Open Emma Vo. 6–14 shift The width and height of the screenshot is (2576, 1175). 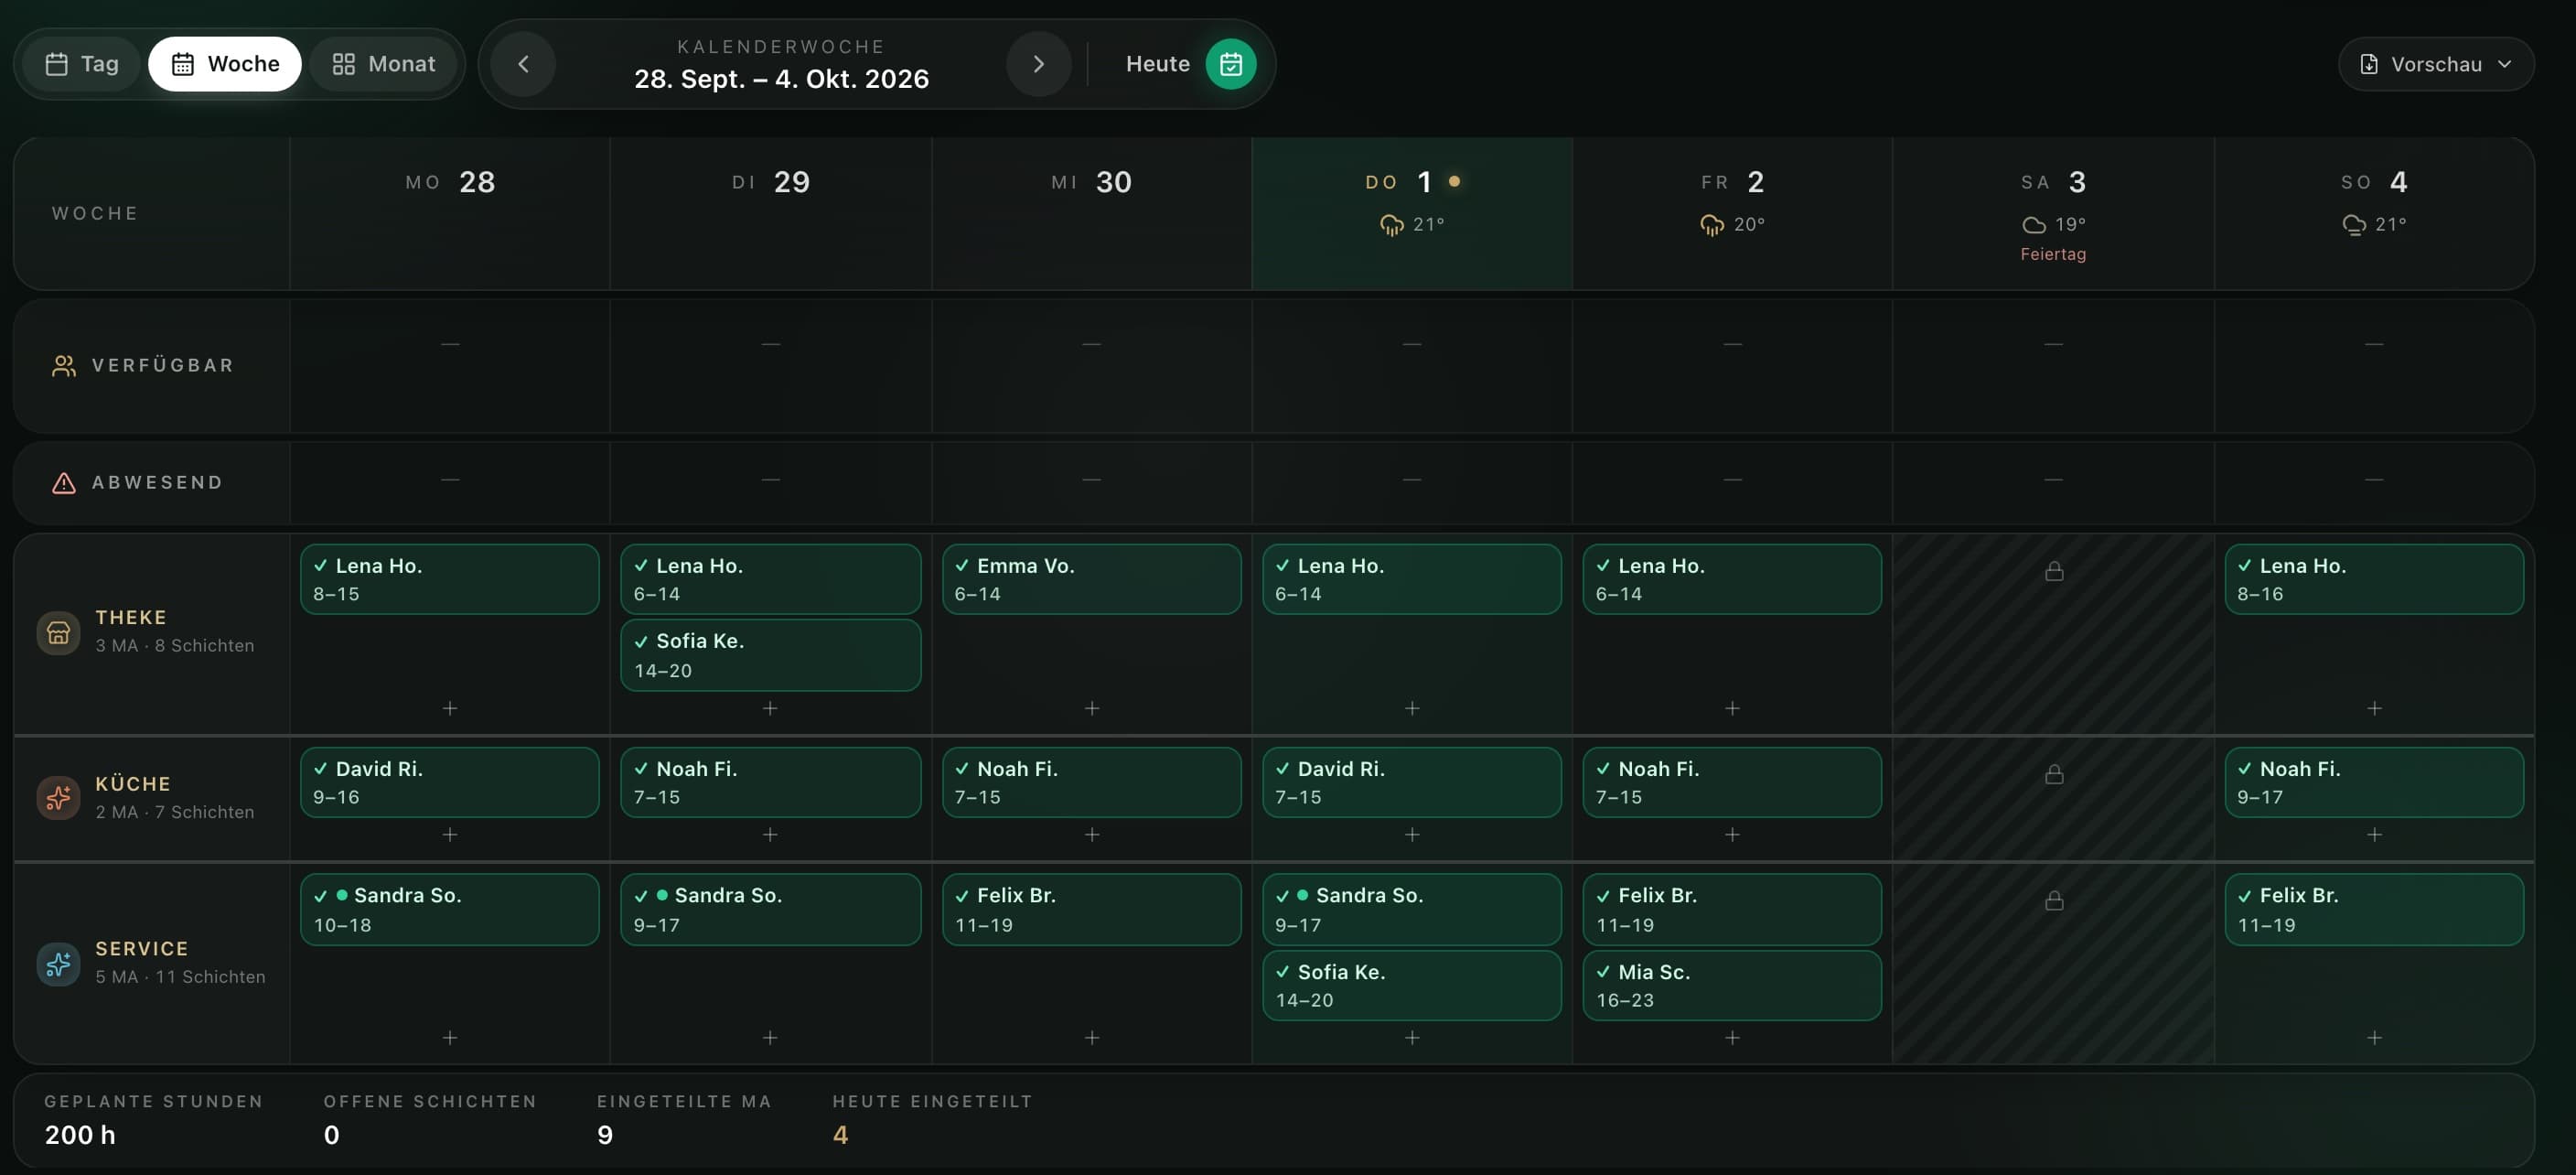pyautogui.click(x=1092, y=579)
